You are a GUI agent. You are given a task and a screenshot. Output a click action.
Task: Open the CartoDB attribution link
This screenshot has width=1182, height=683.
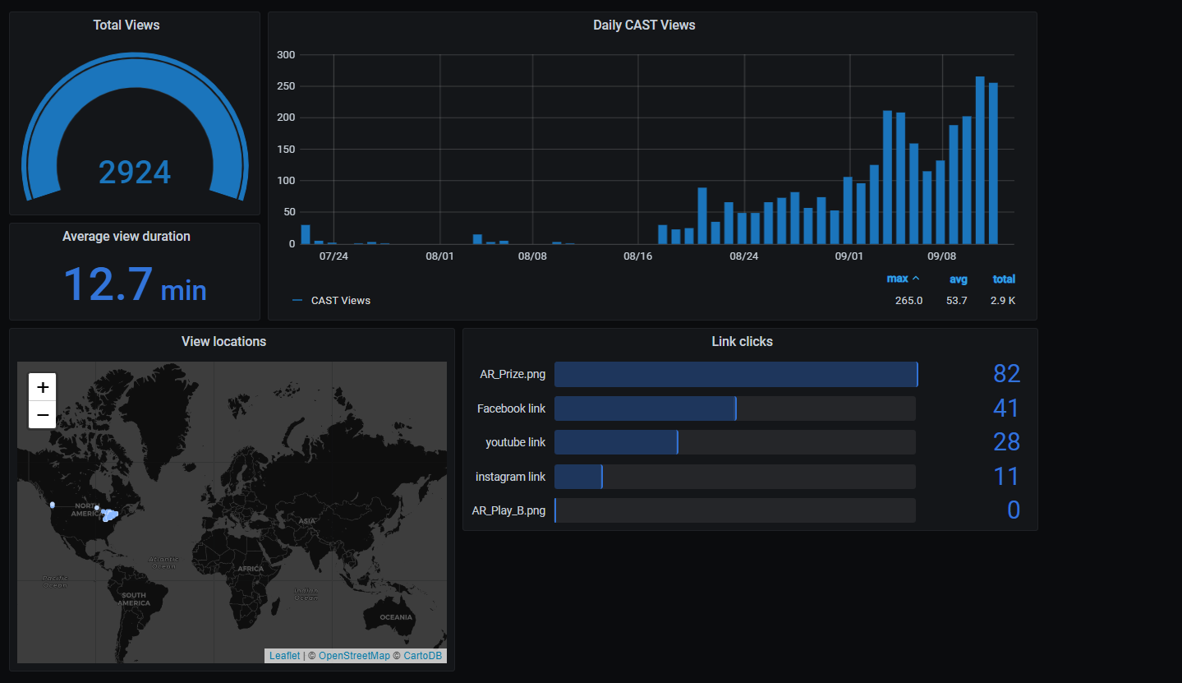coord(422,656)
